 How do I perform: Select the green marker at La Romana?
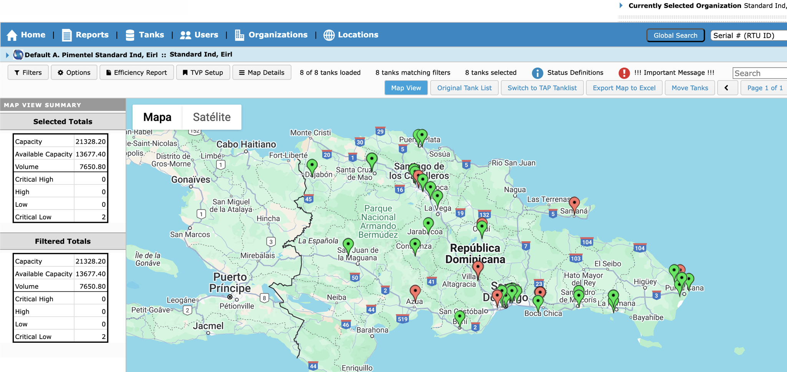coord(613,298)
